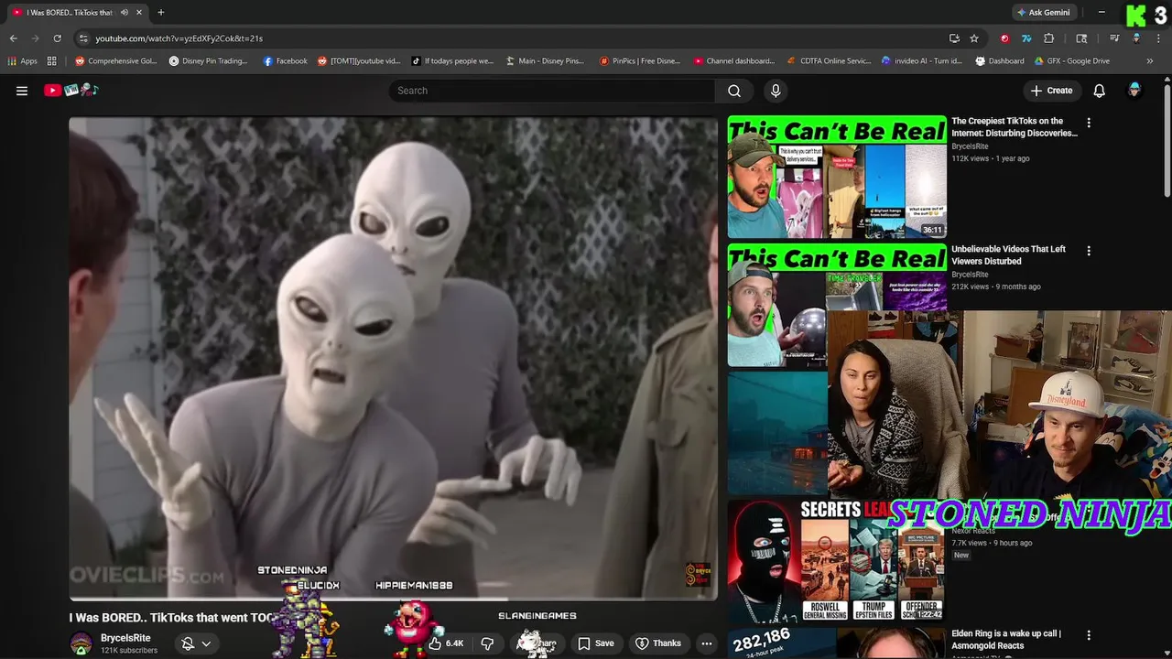Reload the page

click(x=57, y=38)
